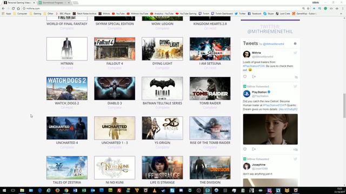
Task: Open the BBC iPlayer bookmark
Action: pyautogui.click(x=63, y=13)
